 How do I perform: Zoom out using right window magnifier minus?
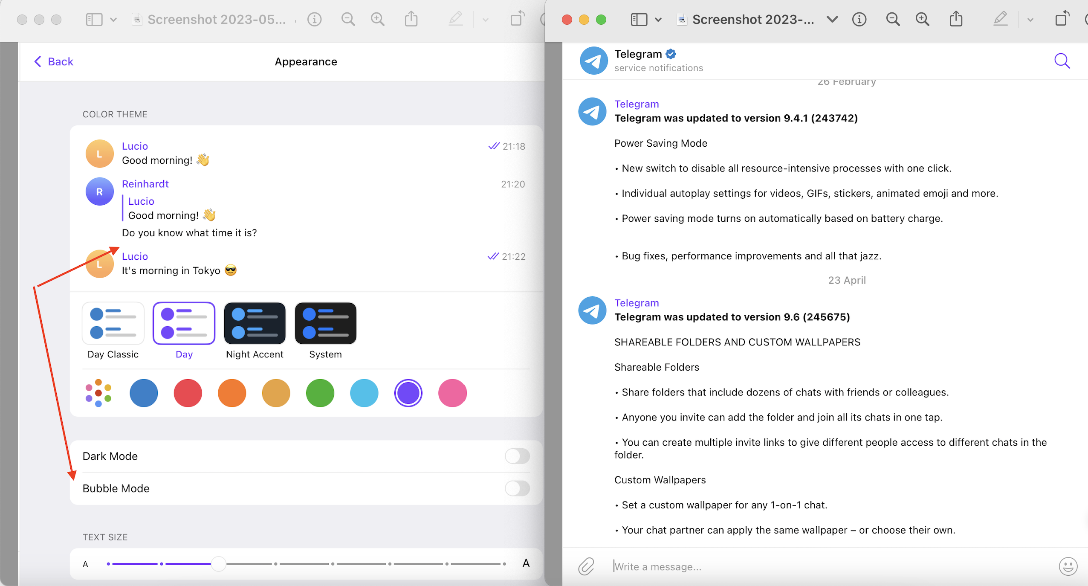(x=892, y=19)
